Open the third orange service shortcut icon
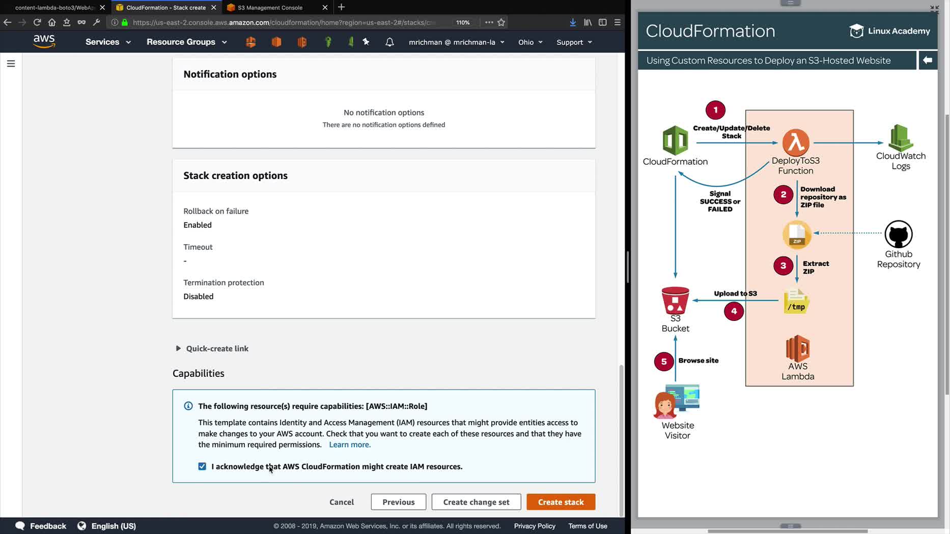950x534 pixels. (x=302, y=42)
